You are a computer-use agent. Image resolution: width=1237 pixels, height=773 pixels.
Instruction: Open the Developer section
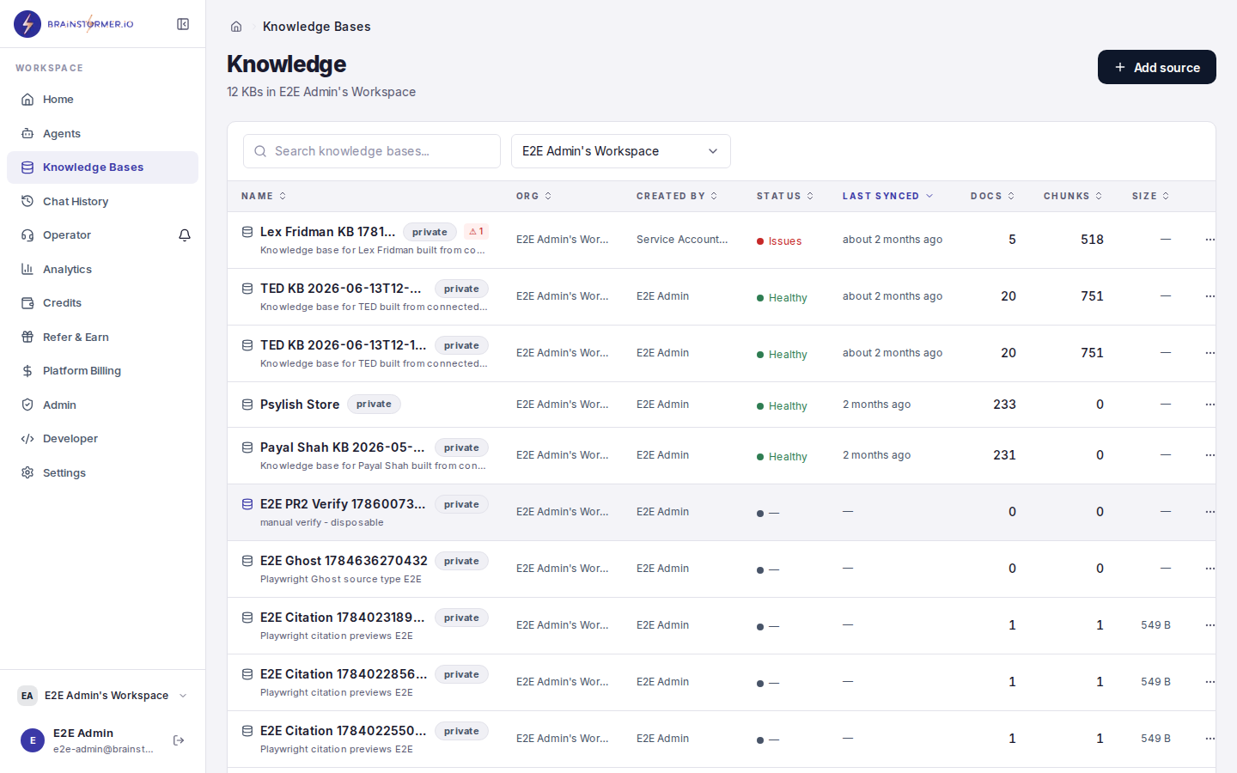coord(102,439)
